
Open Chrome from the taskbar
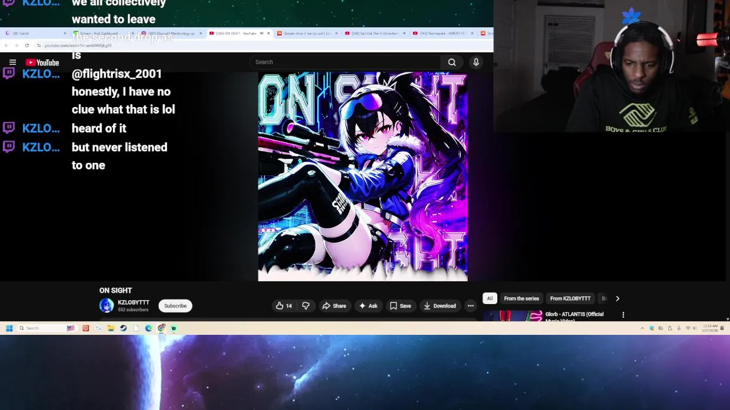pos(161,328)
